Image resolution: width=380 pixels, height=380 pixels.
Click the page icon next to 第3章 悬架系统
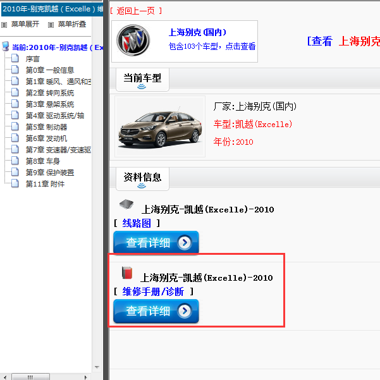[15, 104]
